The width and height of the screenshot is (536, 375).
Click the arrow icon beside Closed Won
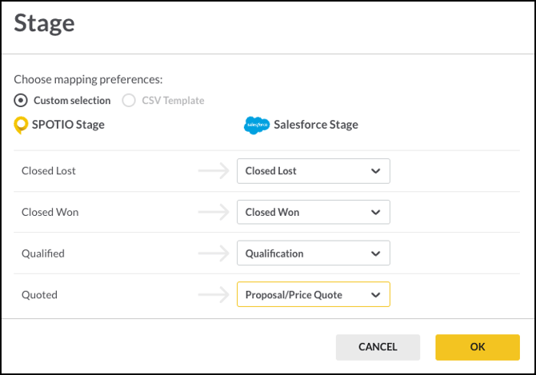214,212
